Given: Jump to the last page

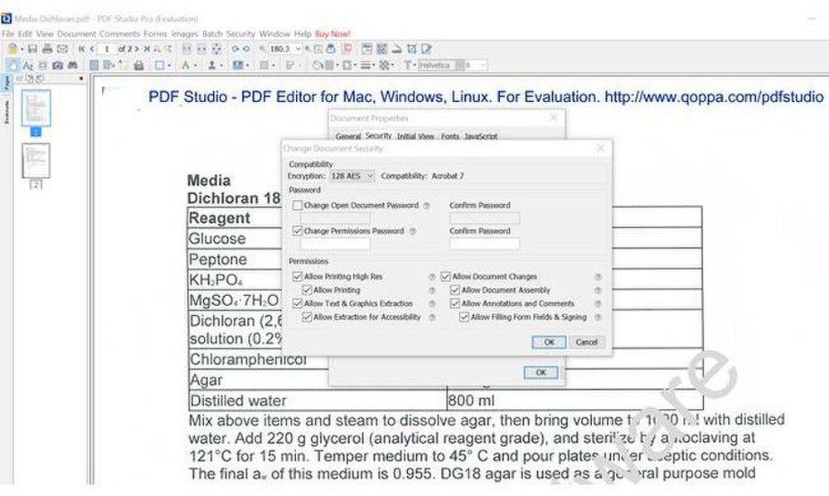Looking at the screenshot, I should [147, 49].
